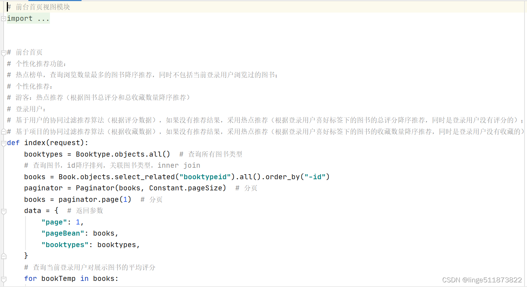The image size is (527, 287).
Task: Click the folded 'import ...' placeholder text
Action: pyautogui.click(x=28, y=18)
